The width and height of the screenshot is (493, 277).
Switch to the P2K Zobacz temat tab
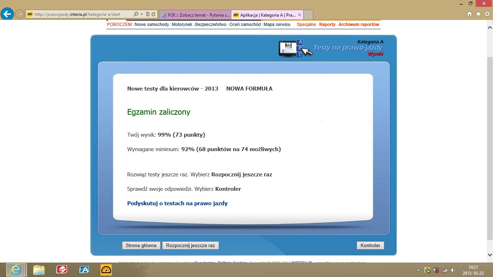click(195, 15)
